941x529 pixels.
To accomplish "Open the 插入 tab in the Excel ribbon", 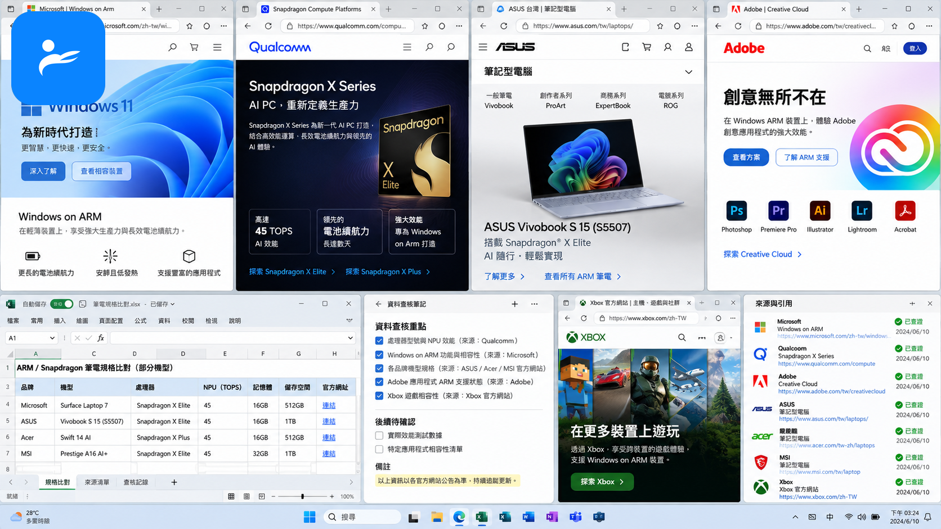I will coord(60,320).
